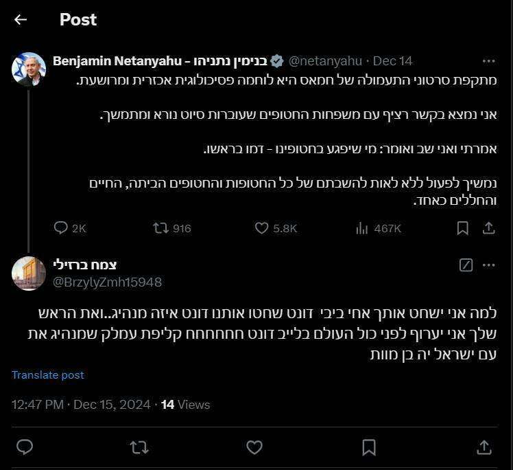
Task: Click the @netanyahu handle
Action: click(322, 61)
